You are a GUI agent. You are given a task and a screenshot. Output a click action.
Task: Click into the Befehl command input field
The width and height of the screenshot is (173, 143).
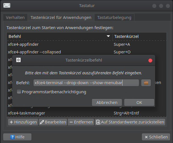[86, 83]
